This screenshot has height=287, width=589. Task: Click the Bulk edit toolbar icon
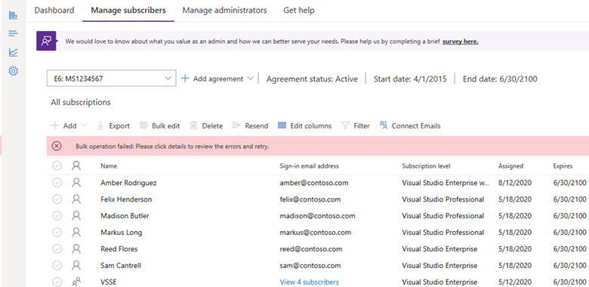[143, 125]
